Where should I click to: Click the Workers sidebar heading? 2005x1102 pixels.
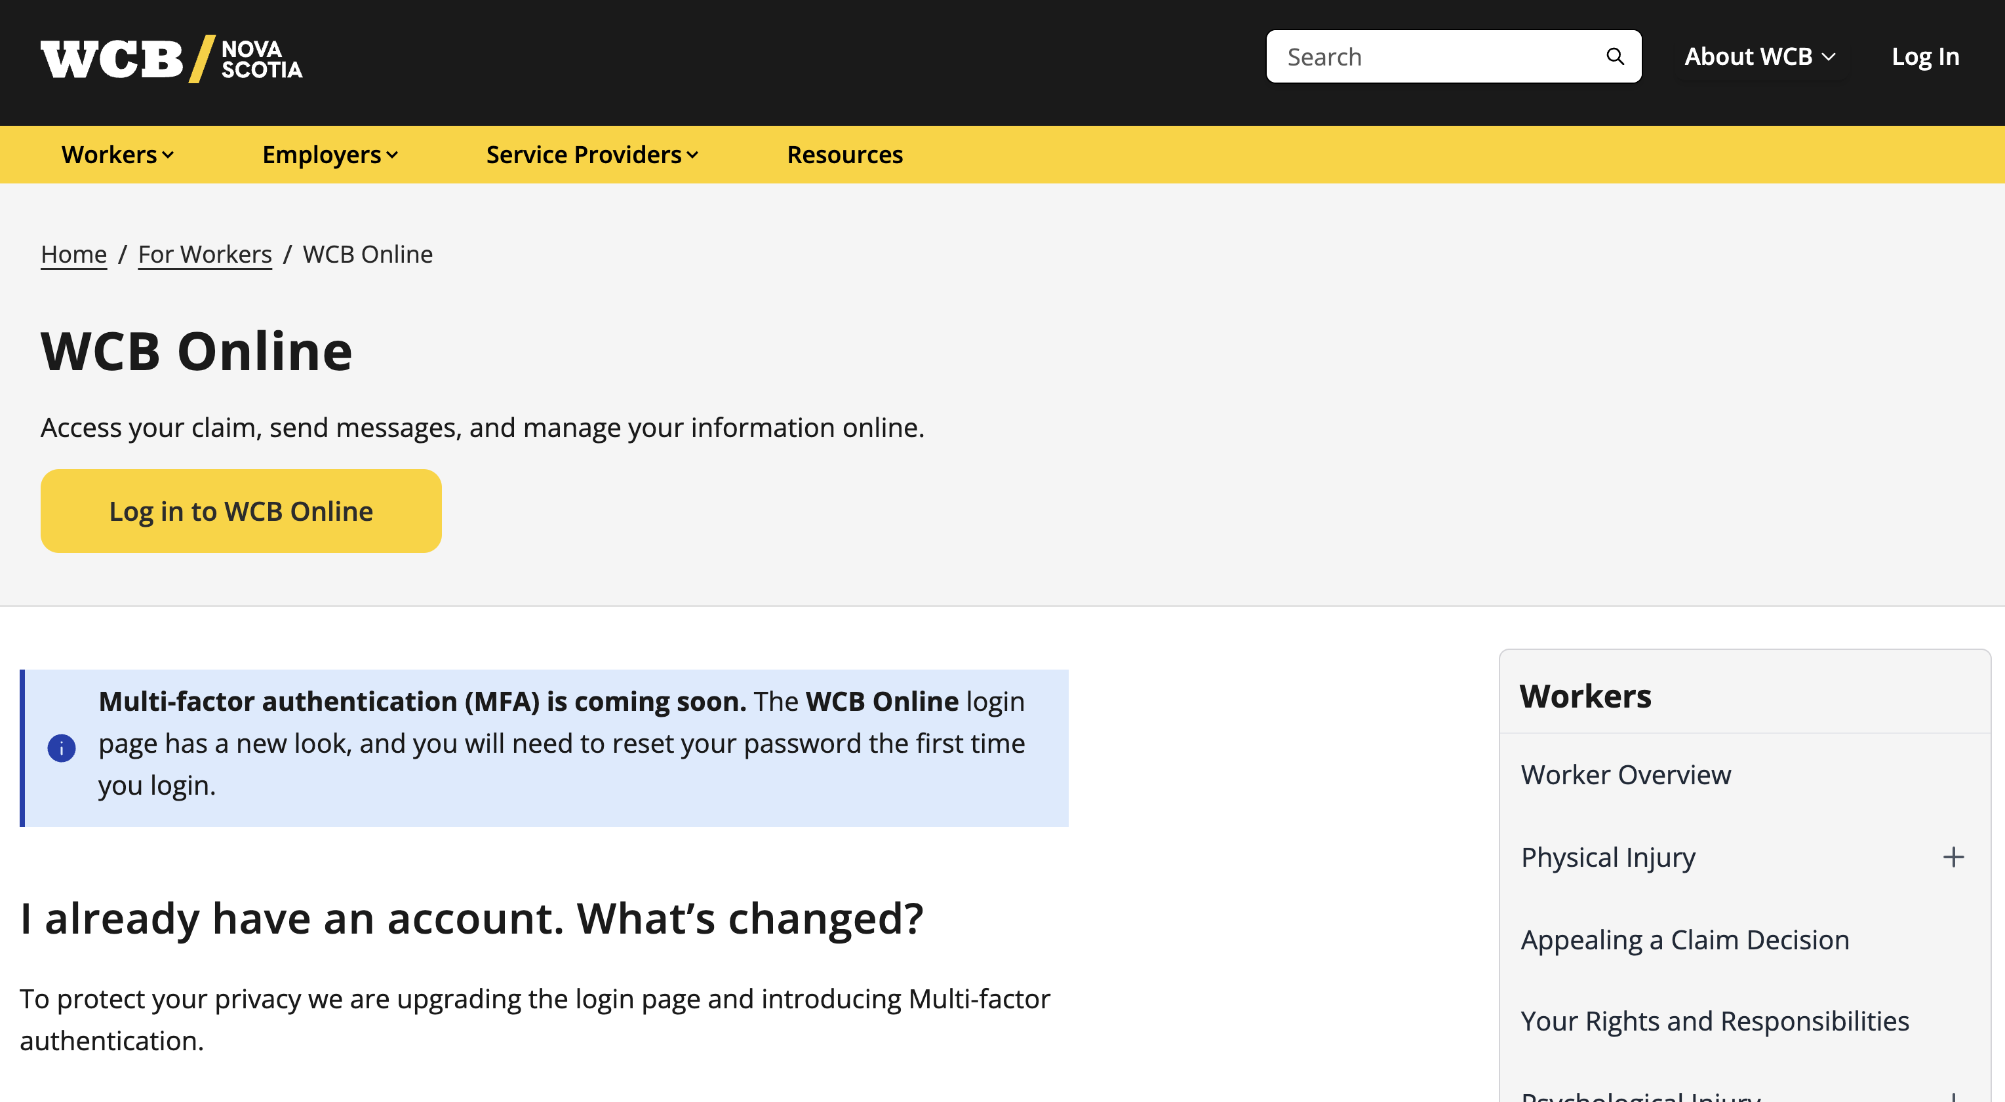coord(1585,695)
